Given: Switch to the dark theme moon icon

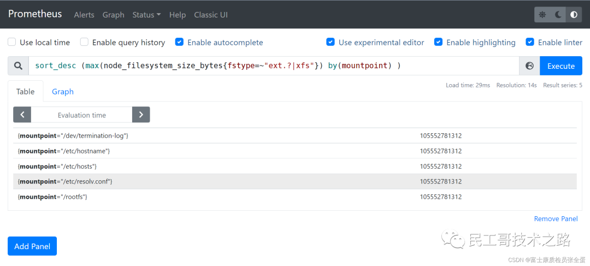Looking at the screenshot, I should 558,15.
